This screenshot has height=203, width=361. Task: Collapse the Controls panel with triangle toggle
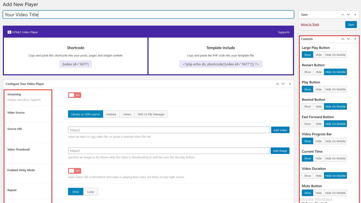(355, 39)
